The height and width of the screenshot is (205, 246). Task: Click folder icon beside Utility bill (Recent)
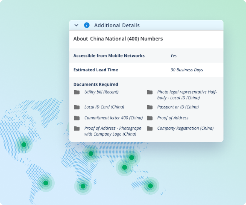click(77, 92)
